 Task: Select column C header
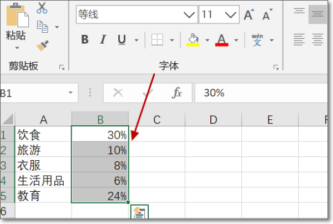[x=157, y=119]
